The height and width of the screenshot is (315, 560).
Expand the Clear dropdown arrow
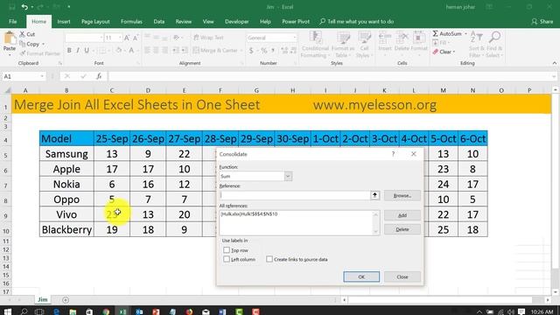(x=454, y=52)
